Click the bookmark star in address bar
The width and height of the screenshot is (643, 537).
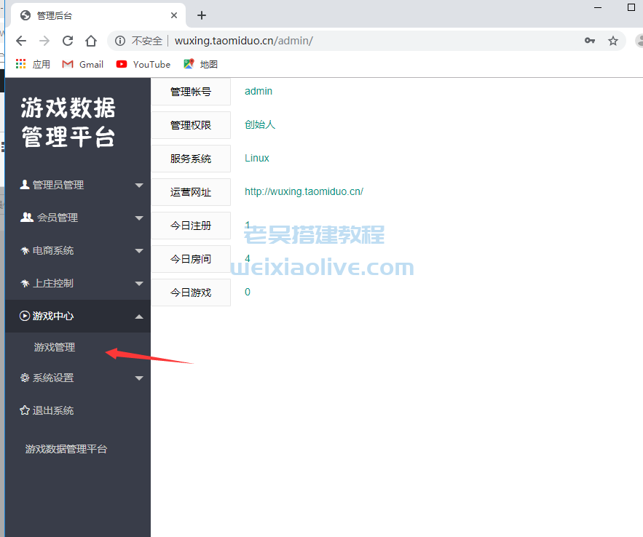click(x=613, y=41)
